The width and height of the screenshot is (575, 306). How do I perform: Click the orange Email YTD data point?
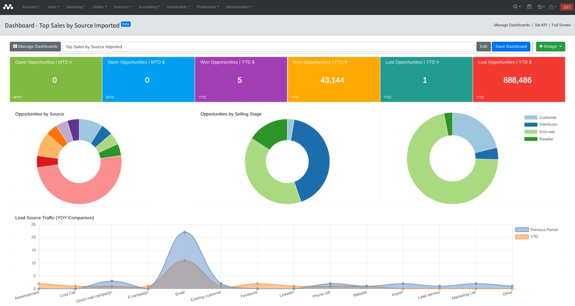(x=185, y=260)
